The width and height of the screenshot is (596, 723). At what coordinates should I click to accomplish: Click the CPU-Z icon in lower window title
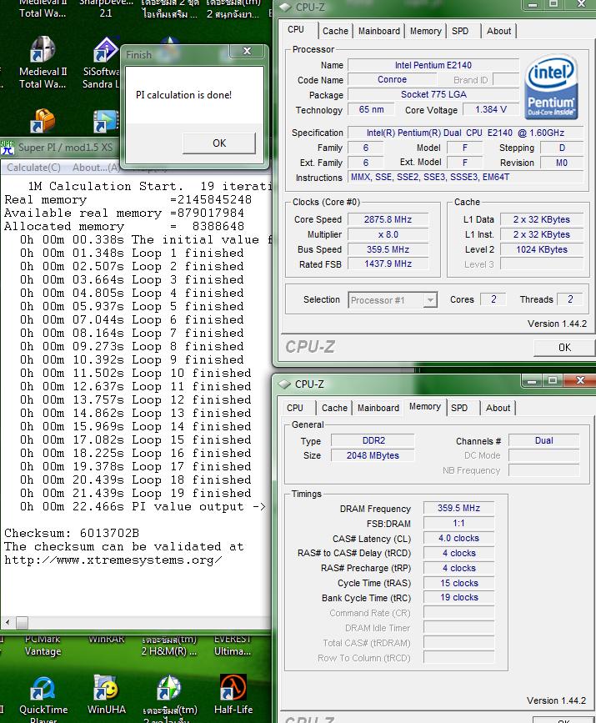284,384
